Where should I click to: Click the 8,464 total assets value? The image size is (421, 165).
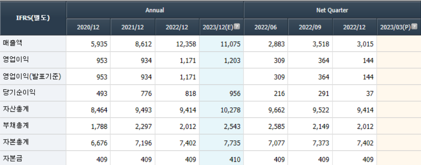coord(99,110)
